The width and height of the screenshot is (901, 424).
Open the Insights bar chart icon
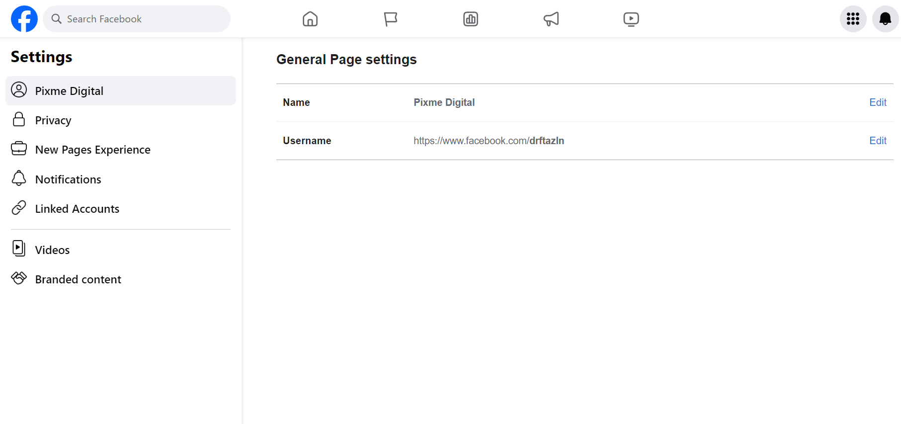pyautogui.click(x=471, y=19)
